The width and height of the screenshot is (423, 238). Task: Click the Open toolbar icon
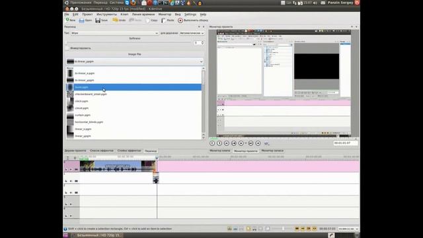click(x=82, y=20)
